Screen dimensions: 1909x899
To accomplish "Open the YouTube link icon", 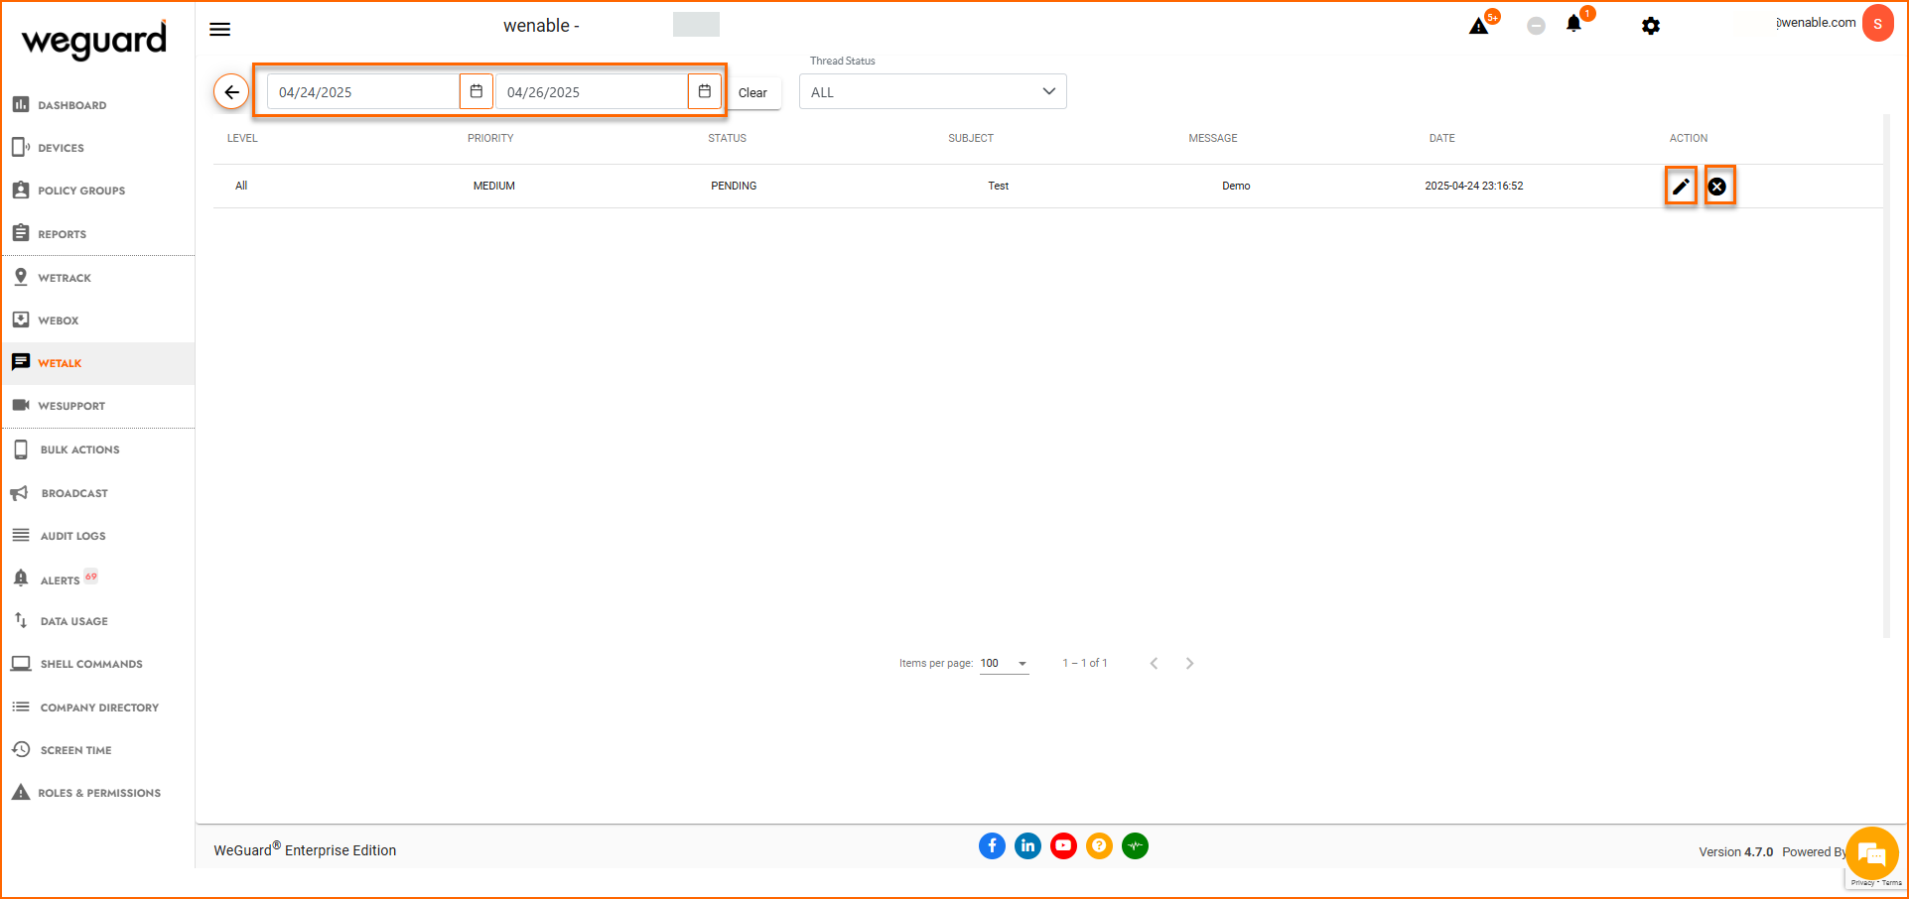I will (1063, 845).
